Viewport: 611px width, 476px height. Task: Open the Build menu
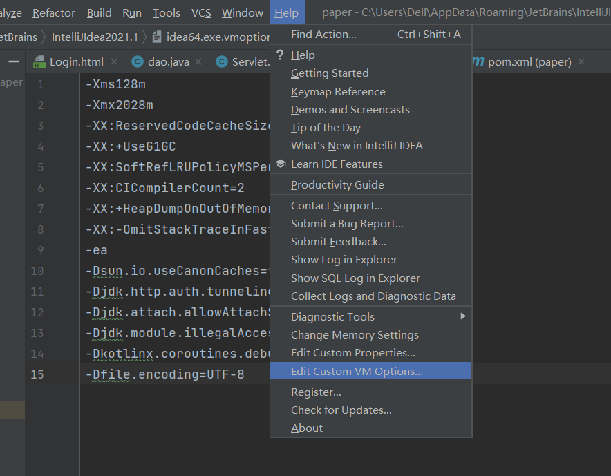(99, 13)
